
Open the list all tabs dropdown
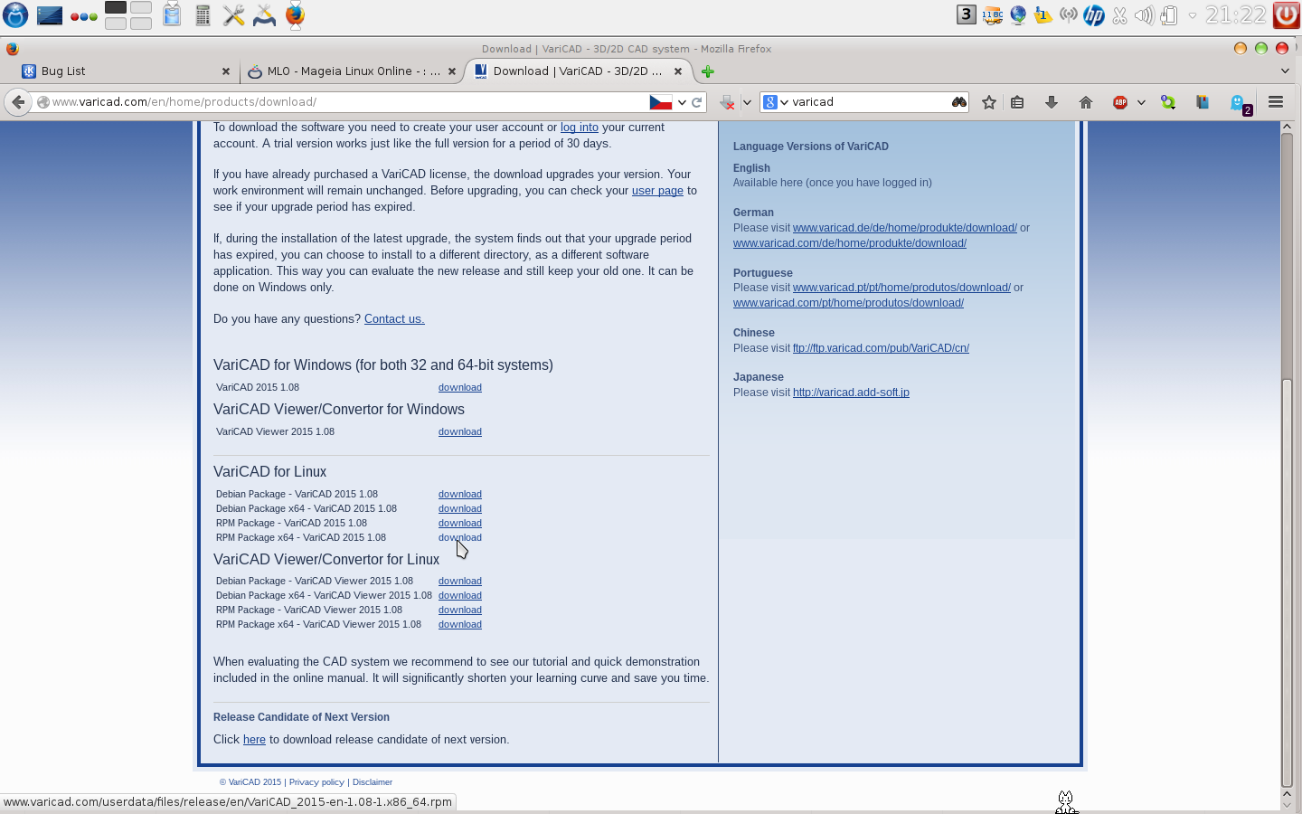point(1285,71)
